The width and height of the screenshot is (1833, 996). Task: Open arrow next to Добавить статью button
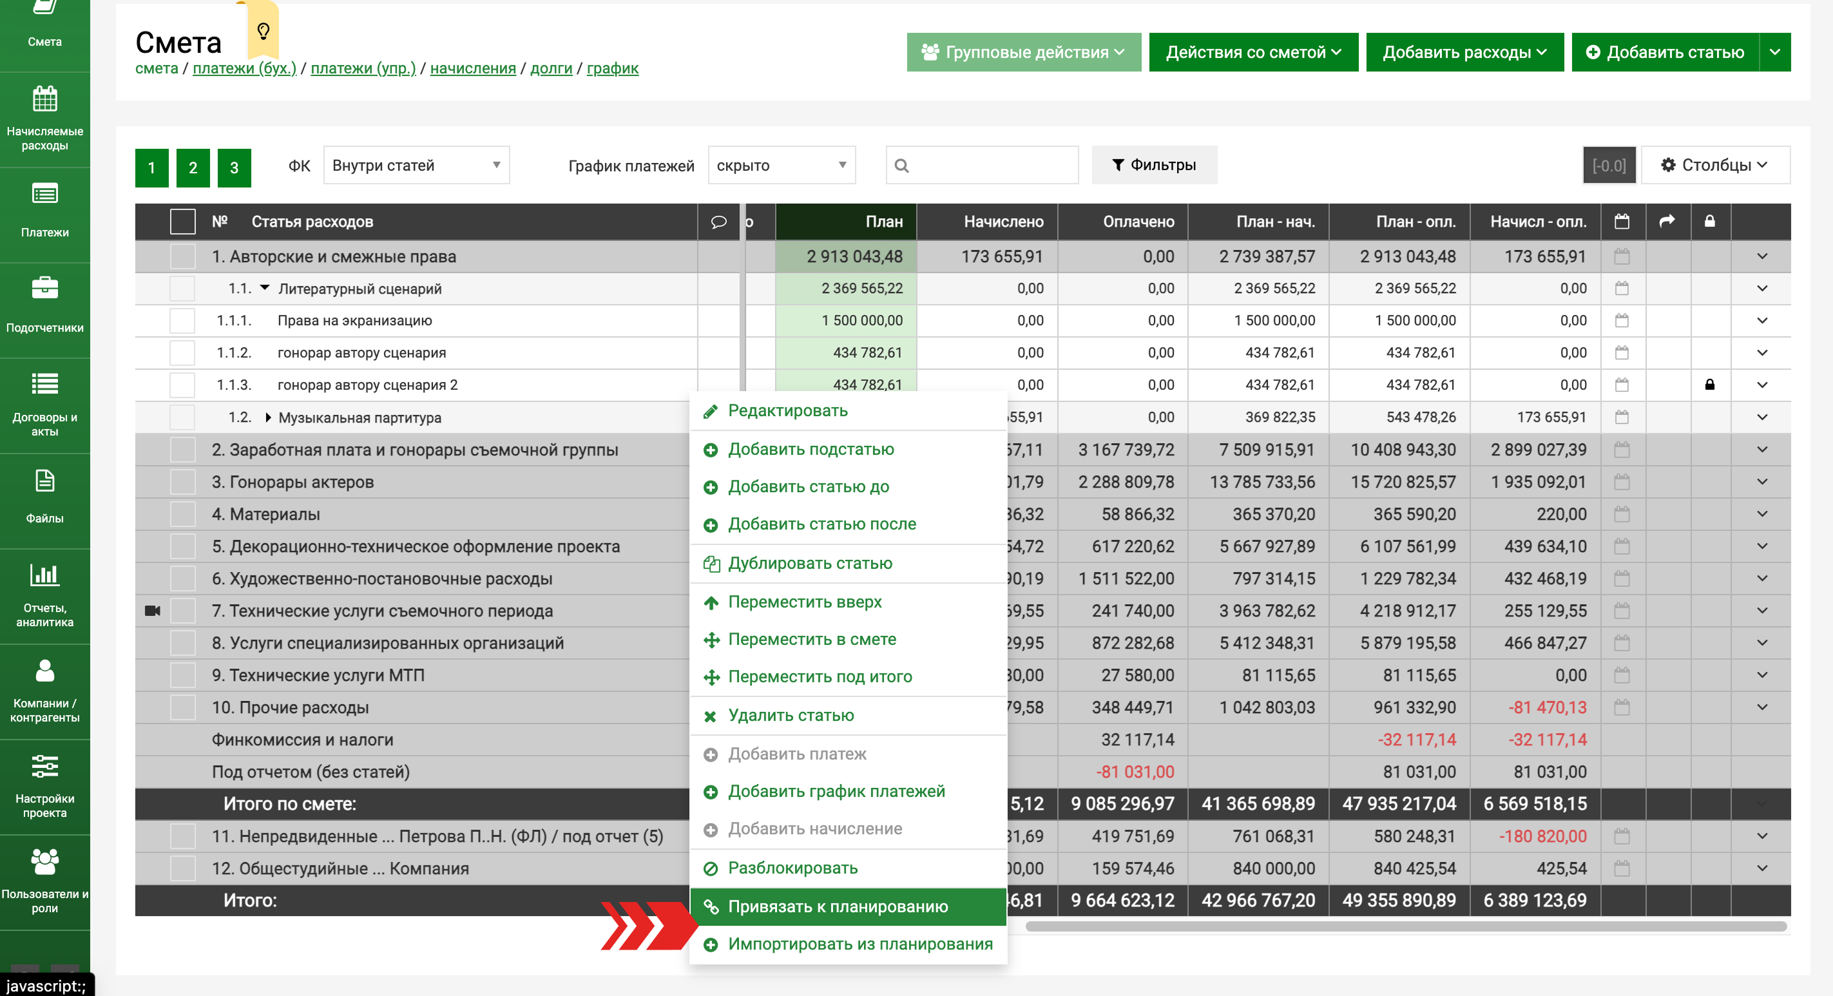[1774, 52]
